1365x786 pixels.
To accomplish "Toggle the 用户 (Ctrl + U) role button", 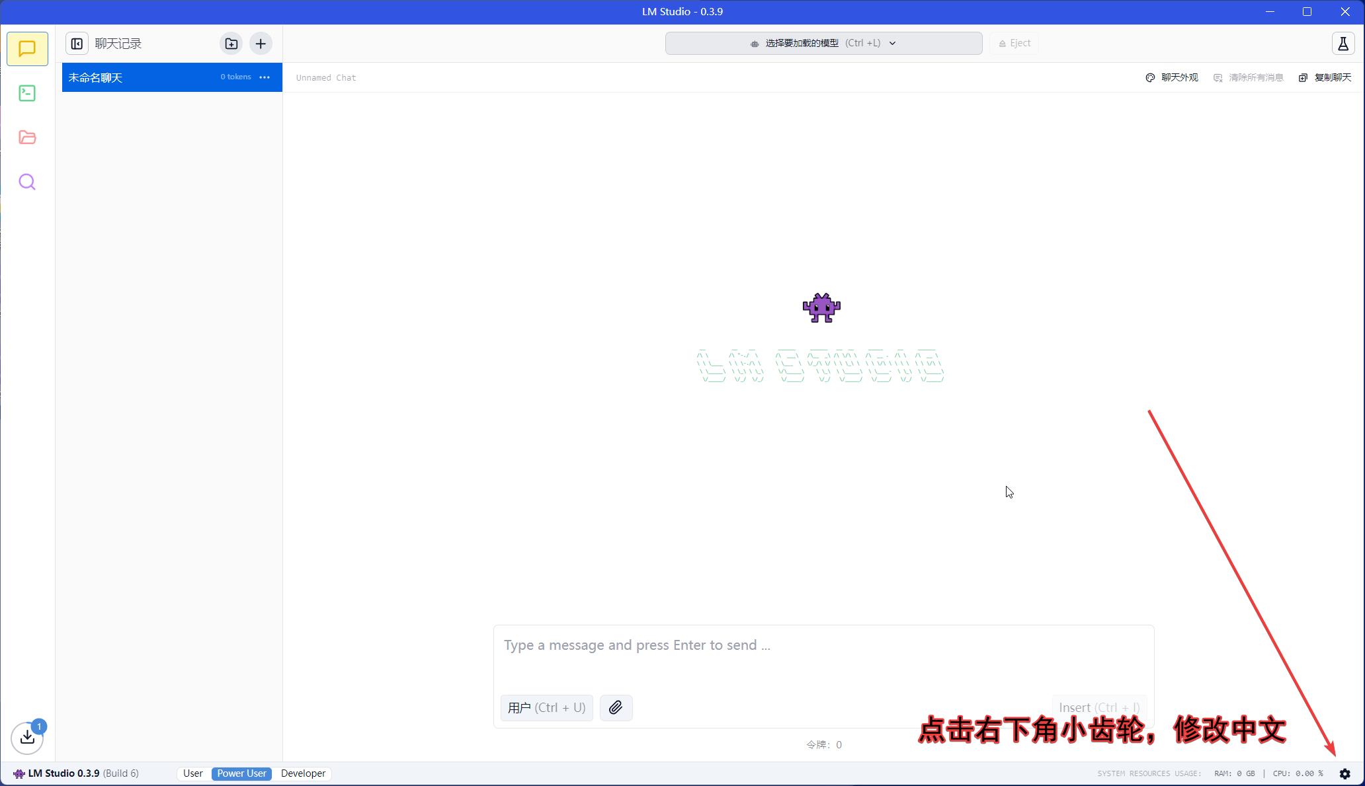I will point(546,708).
